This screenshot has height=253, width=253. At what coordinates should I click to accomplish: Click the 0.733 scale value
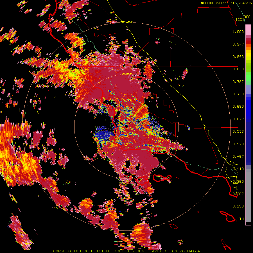tap(238, 94)
